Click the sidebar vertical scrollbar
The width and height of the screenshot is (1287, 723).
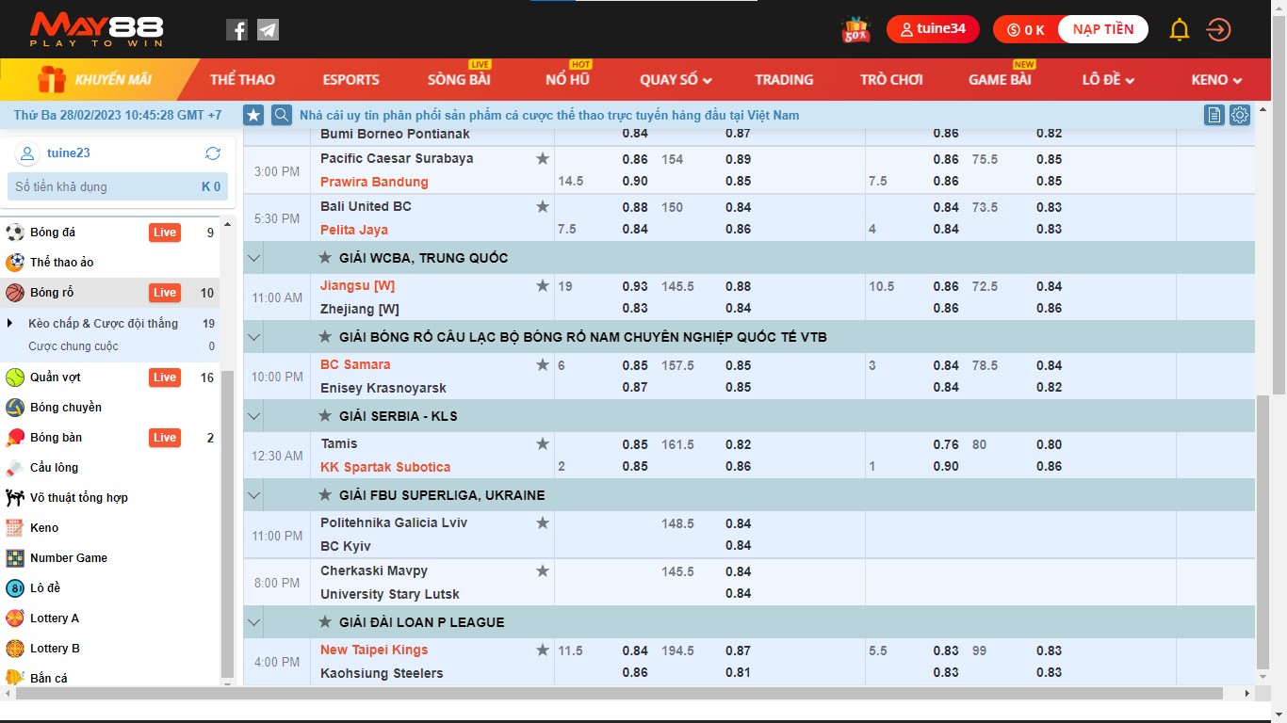[x=227, y=522]
